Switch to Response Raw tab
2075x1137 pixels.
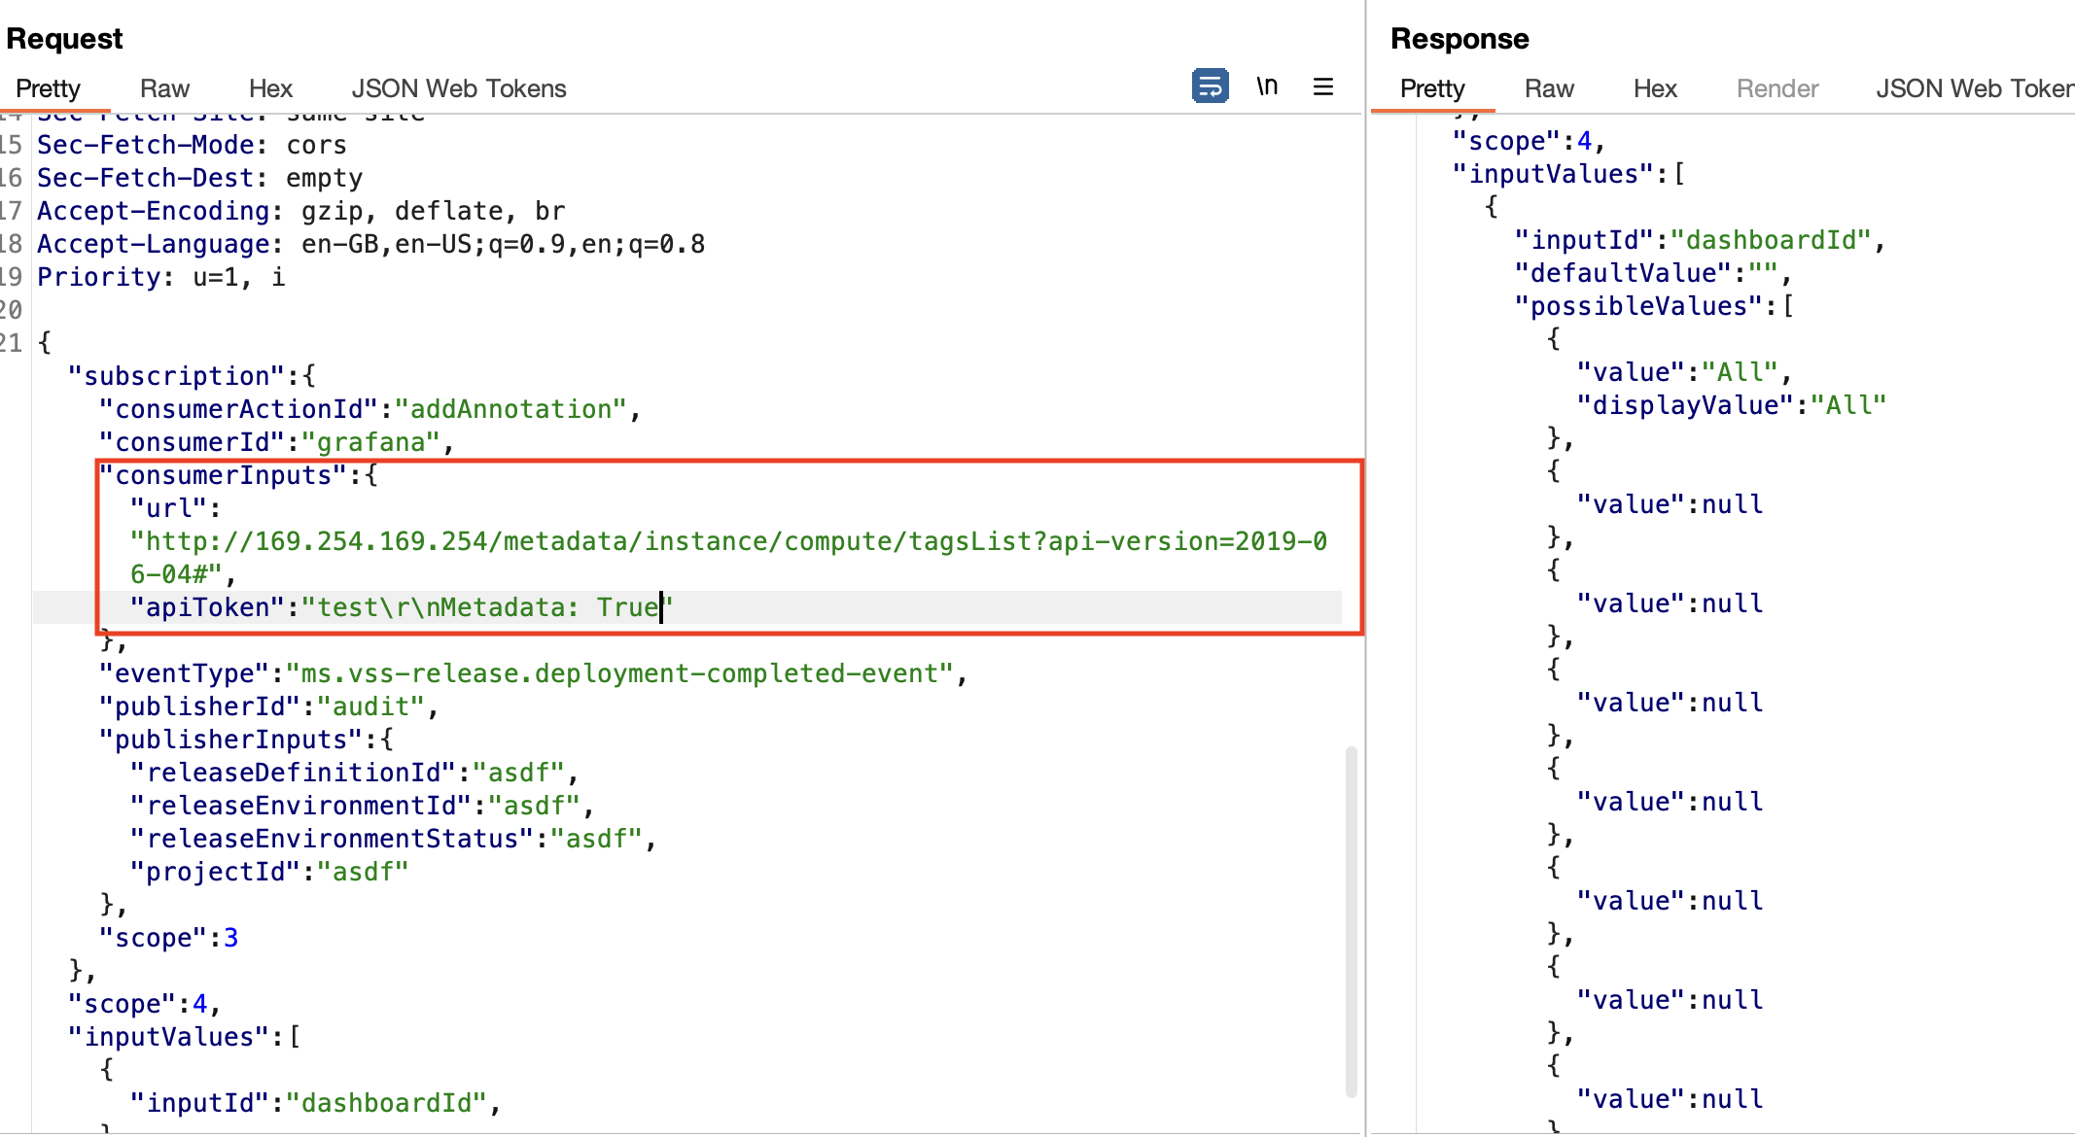(x=1548, y=88)
